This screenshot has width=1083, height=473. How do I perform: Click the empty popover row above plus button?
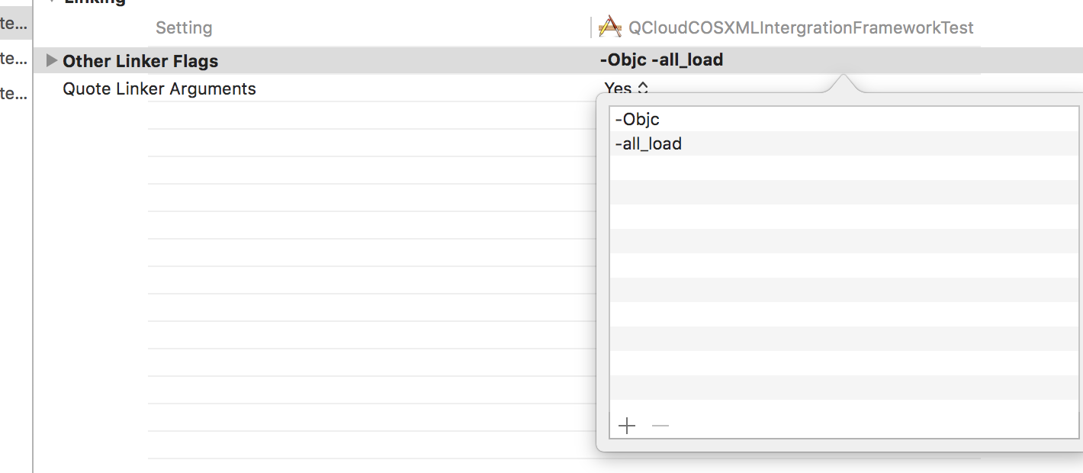(x=844, y=388)
